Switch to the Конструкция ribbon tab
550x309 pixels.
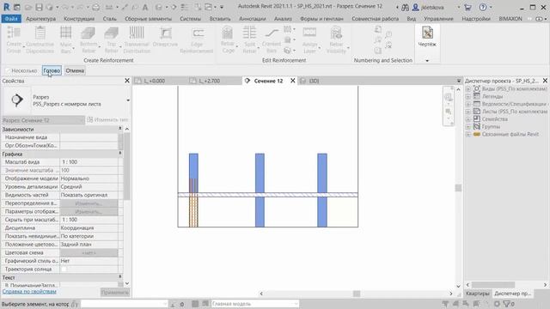[79, 19]
